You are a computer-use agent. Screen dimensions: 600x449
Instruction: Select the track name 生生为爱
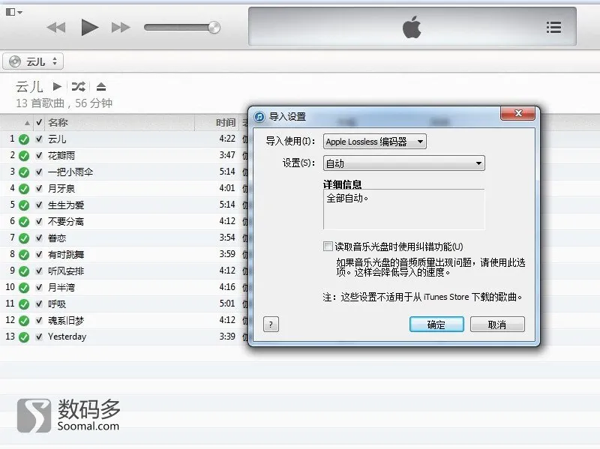pos(66,205)
